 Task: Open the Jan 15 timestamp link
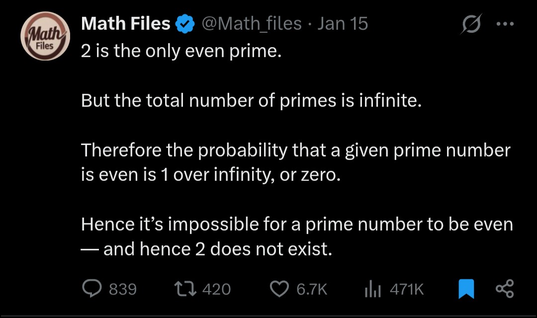pos(343,23)
